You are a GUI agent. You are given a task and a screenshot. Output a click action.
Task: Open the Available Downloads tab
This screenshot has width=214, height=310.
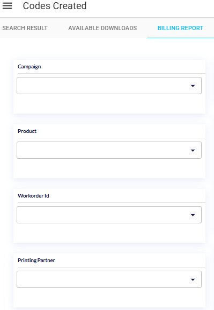pyautogui.click(x=102, y=28)
